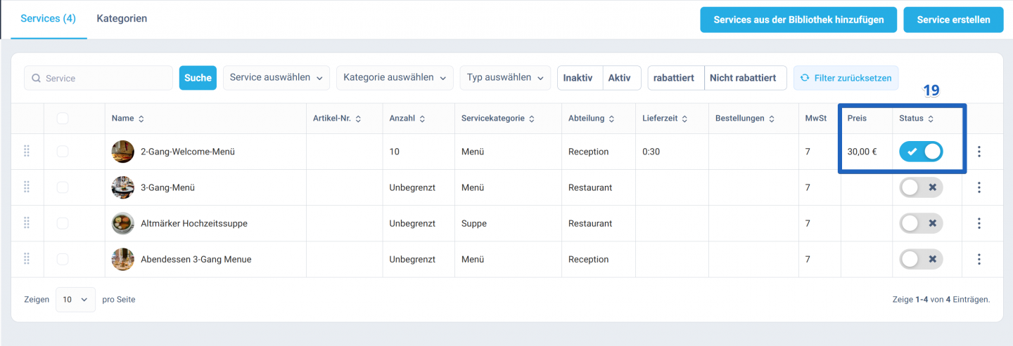Activate the Abendessen 3-Gang Menue status toggle
The image size is (1013, 346).
[x=921, y=259]
